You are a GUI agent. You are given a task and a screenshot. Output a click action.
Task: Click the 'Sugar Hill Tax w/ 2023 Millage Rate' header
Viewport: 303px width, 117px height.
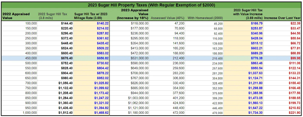coord(91,16)
